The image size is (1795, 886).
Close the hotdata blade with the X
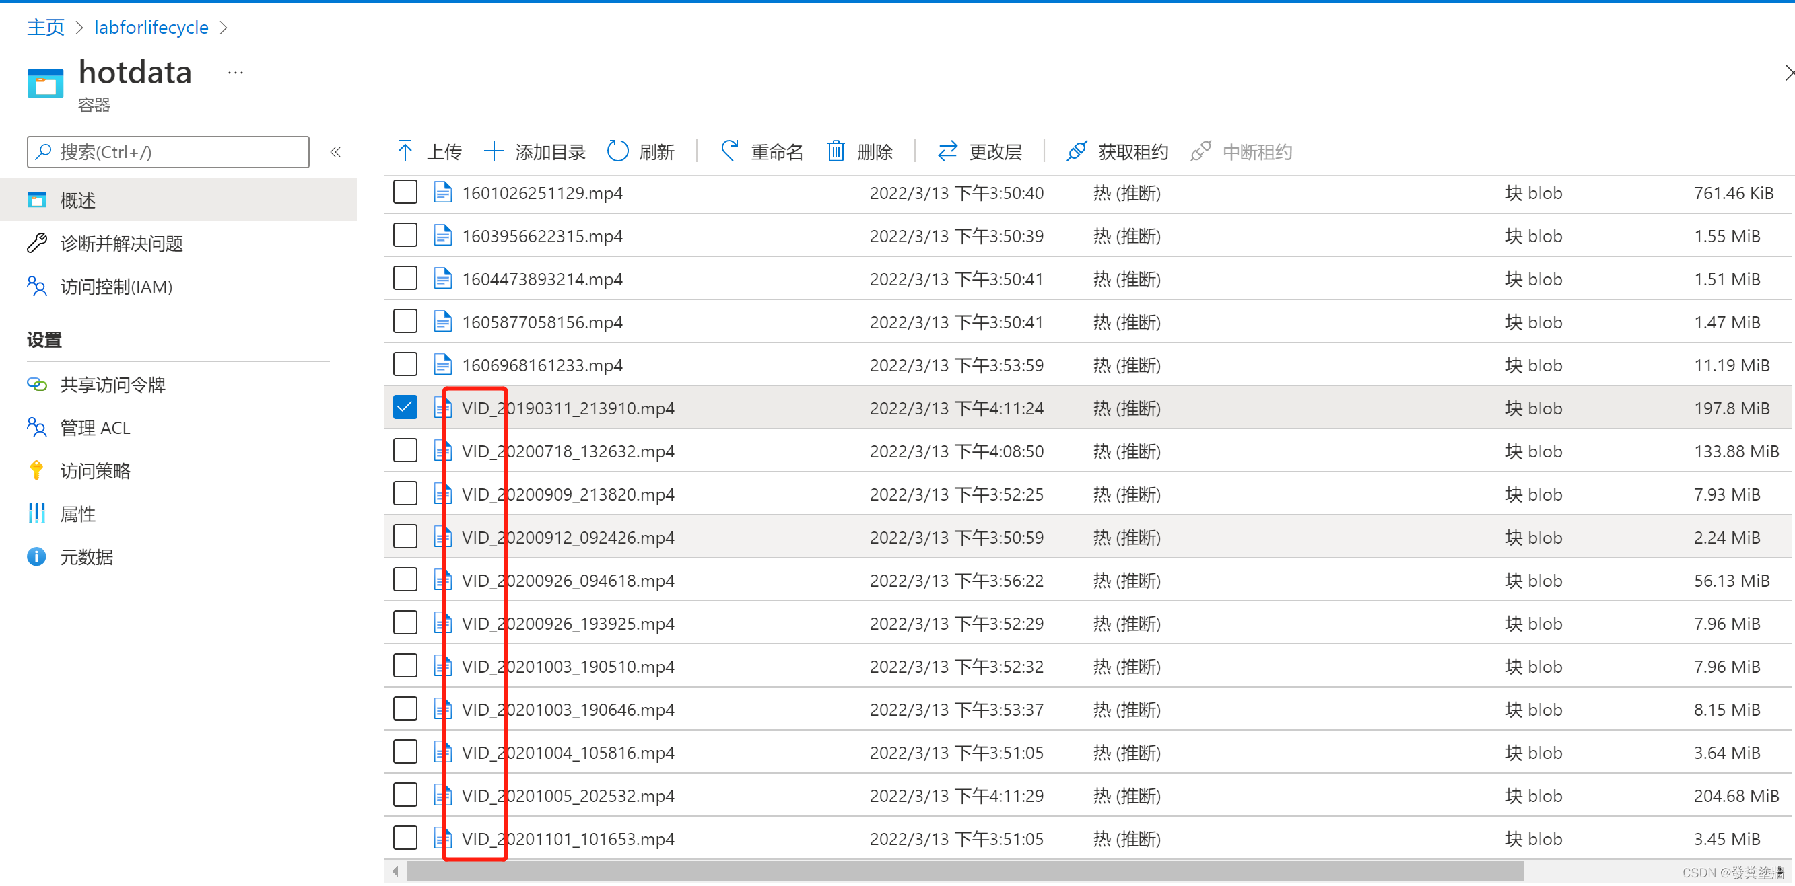coord(1788,73)
